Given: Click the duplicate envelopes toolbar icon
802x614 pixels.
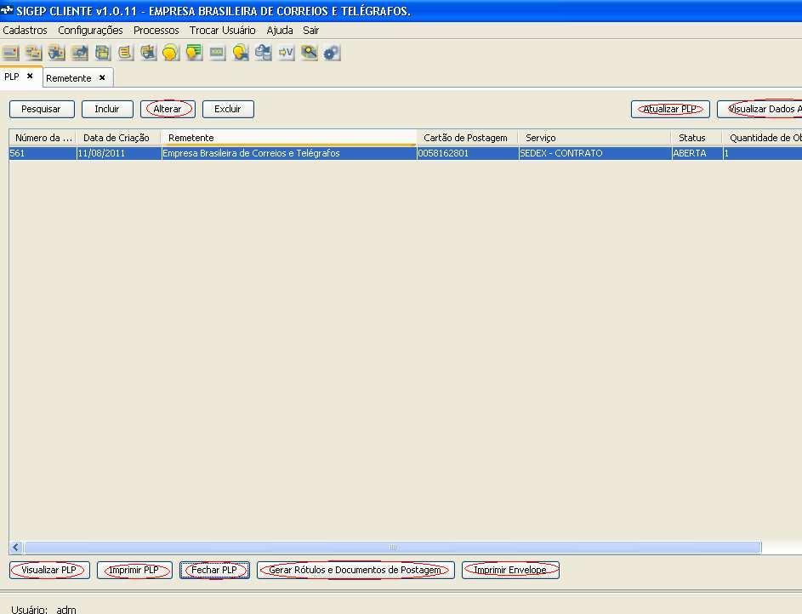Looking at the screenshot, I should pyautogui.click(x=34, y=52).
